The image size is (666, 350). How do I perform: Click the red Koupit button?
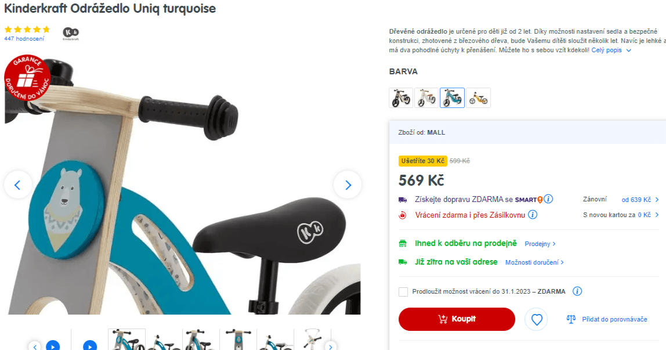pyautogui.click(x=457, y=319)
